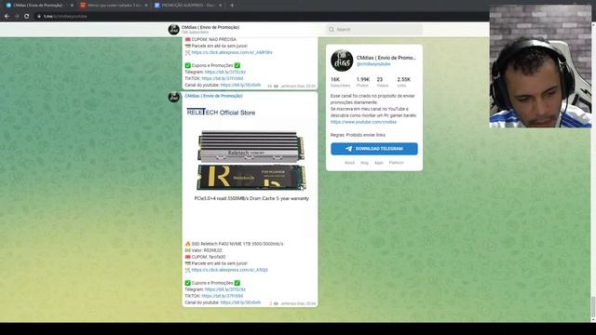Click shopping cart emoji in upper message
596x335 pixels.
[x=187, y=52]
